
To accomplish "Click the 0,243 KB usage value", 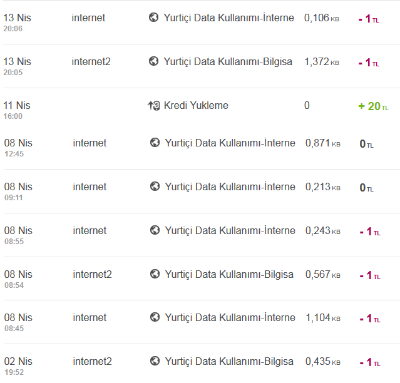I will click(323, 231).
